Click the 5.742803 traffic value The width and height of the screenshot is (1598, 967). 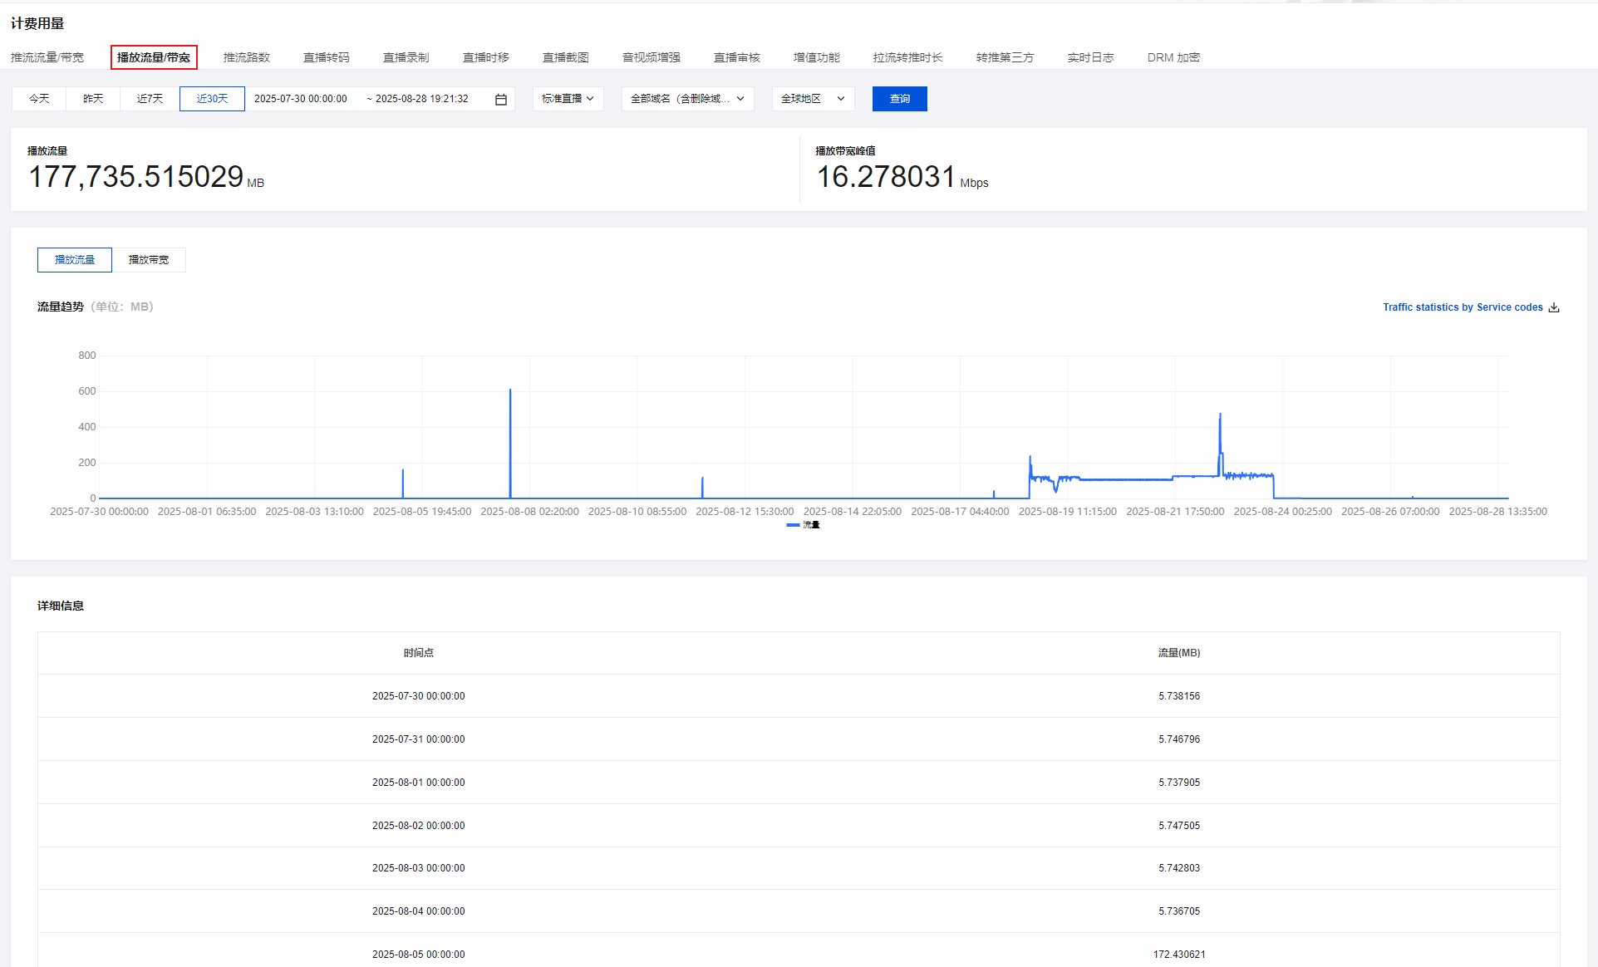[x=1179, y=868]
